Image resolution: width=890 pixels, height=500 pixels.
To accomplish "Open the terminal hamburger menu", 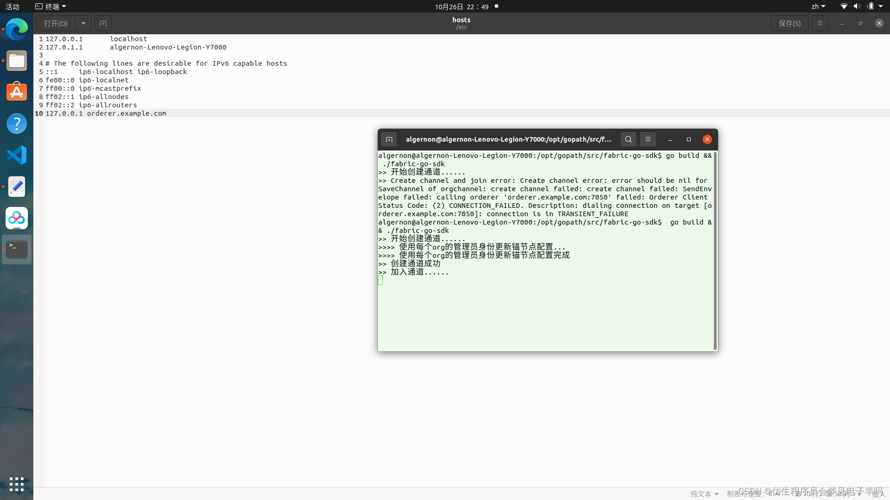I will [x=648, y=139].
